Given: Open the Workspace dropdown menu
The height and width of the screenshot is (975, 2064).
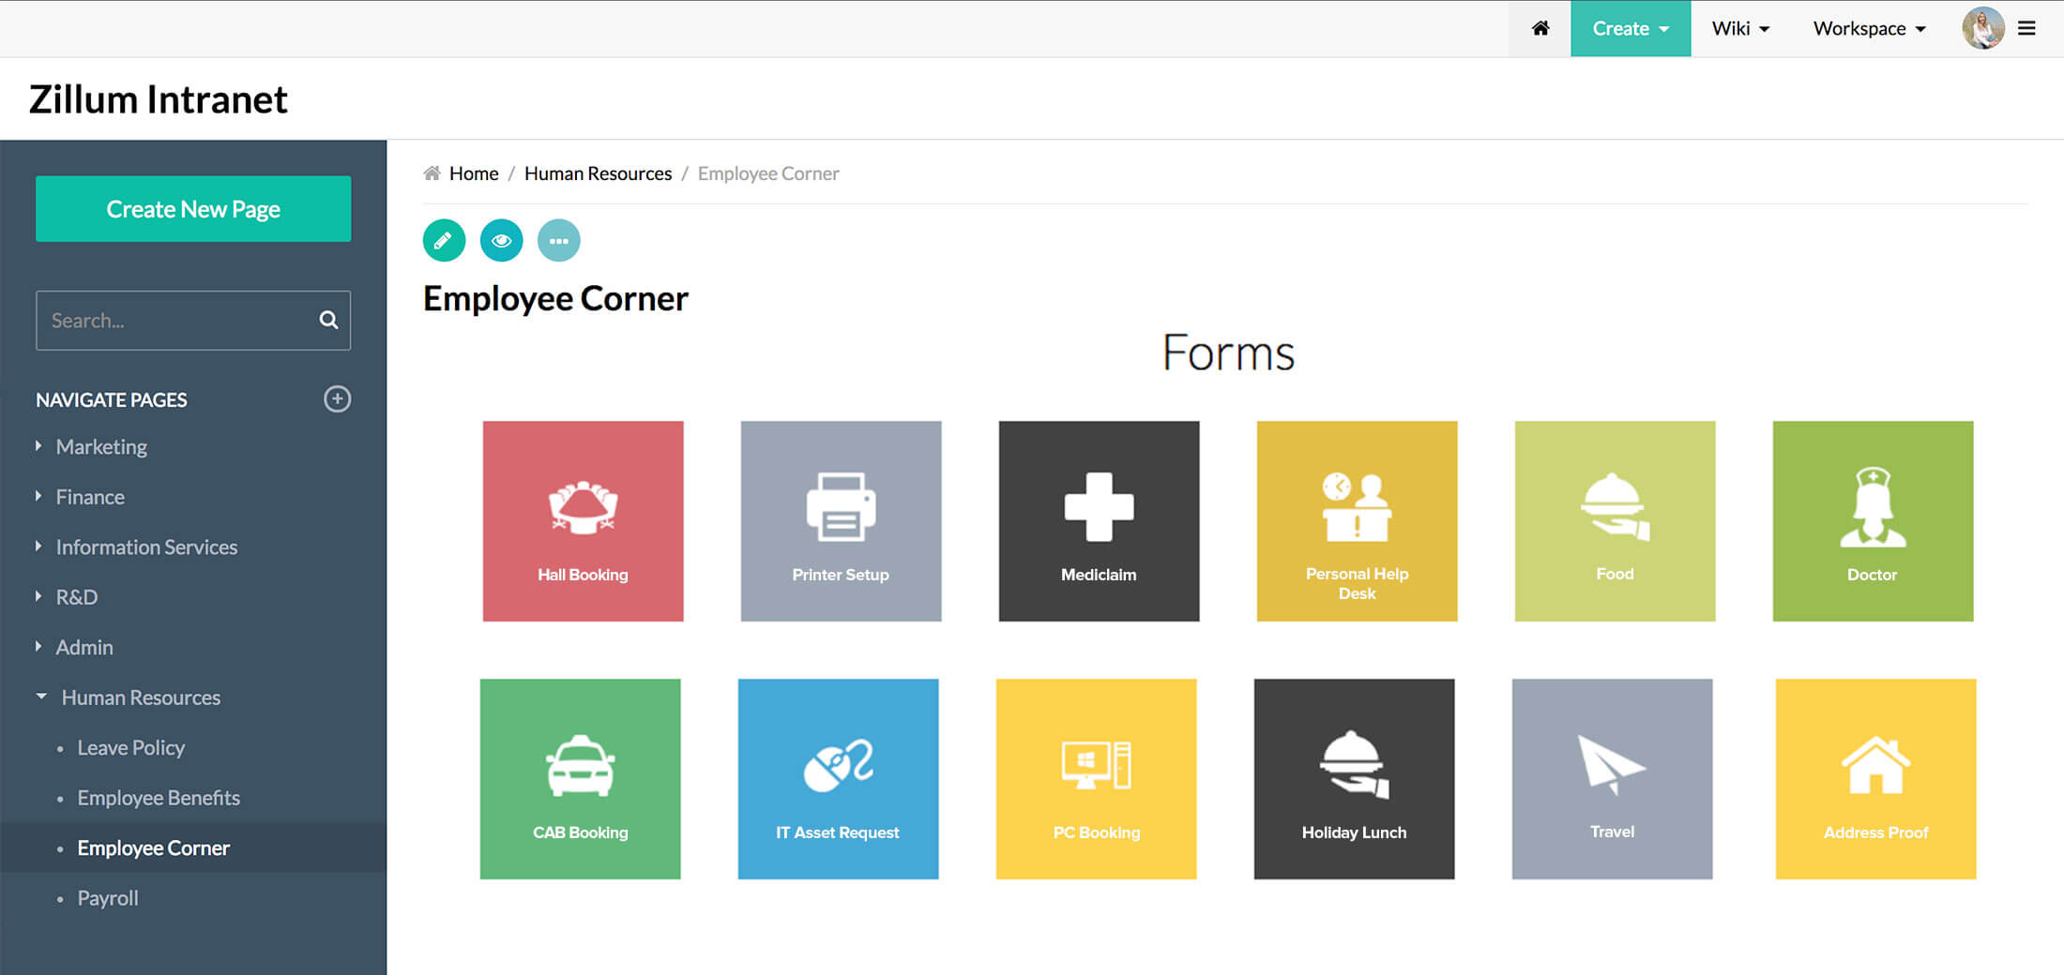Looking at the screenshot, I should click(1869, 28).
